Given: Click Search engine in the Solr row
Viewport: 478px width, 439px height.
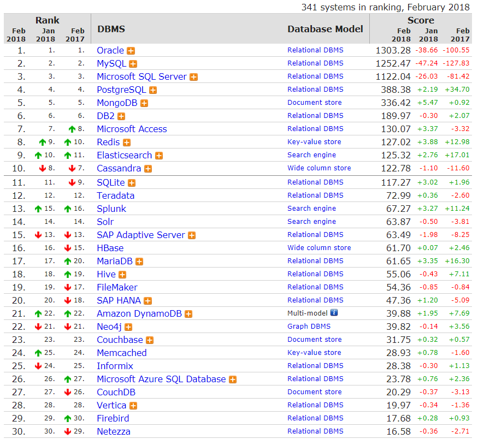Looking at the screenshot, I should tap(311, 222).
